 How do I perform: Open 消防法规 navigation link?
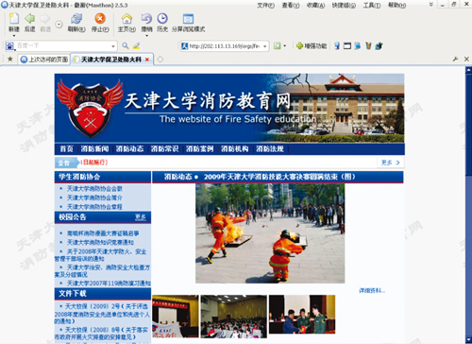click(270, 148)
